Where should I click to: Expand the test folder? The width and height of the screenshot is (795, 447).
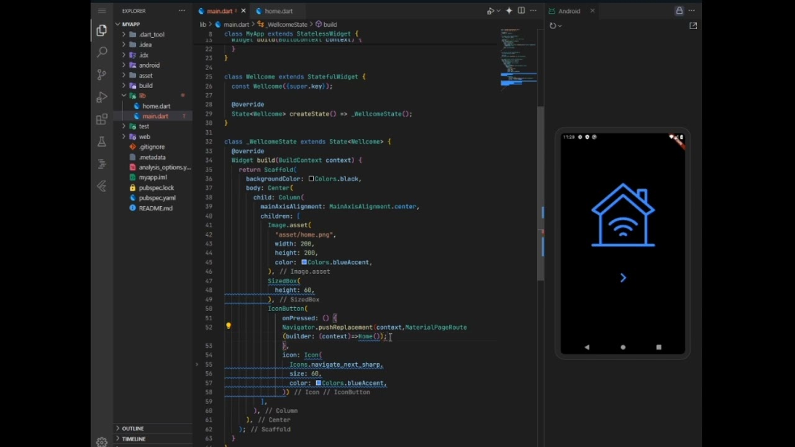(143, 127)
